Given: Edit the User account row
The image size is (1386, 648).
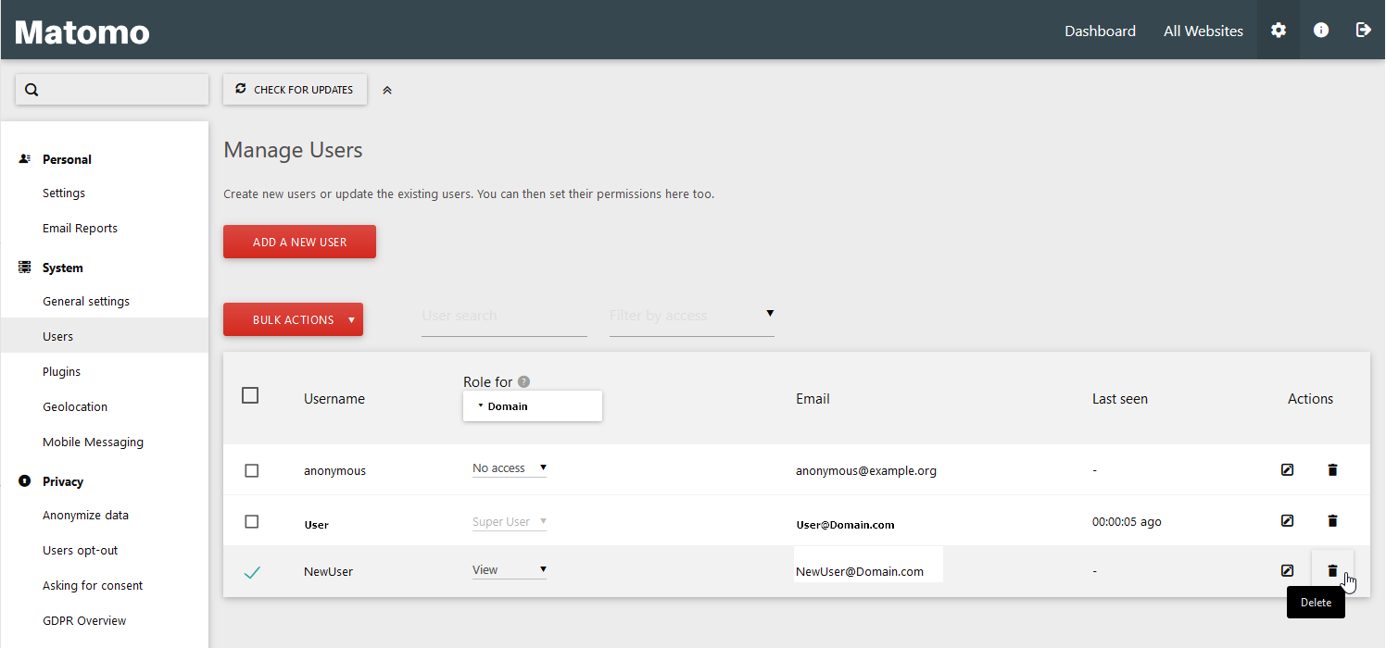Looking at the screenshot, I should 1287,521.
